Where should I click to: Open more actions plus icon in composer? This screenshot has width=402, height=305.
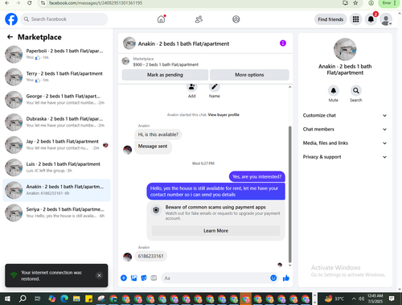point(124,278)
